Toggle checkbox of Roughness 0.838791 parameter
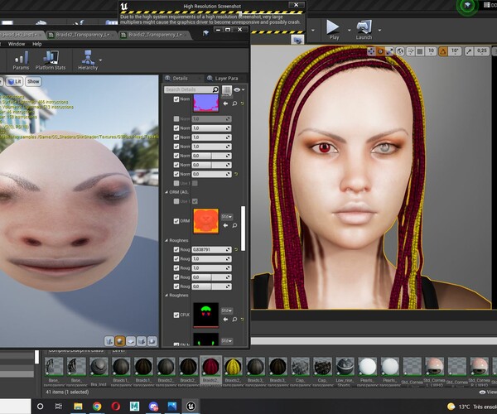 pos(176,249)
